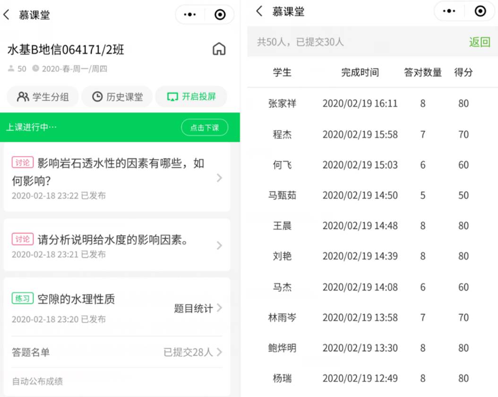This screenshot has height=397, width=498.
Task: Open 题目统计 question statistics
Action: pyautogui.click(x=197, y=309)
